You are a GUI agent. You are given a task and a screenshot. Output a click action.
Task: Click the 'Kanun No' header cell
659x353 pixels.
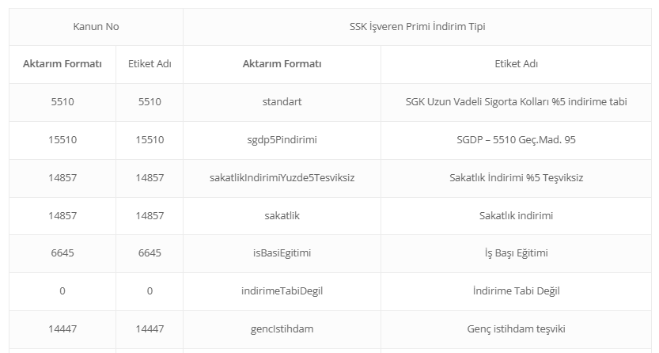click(96, 26)
